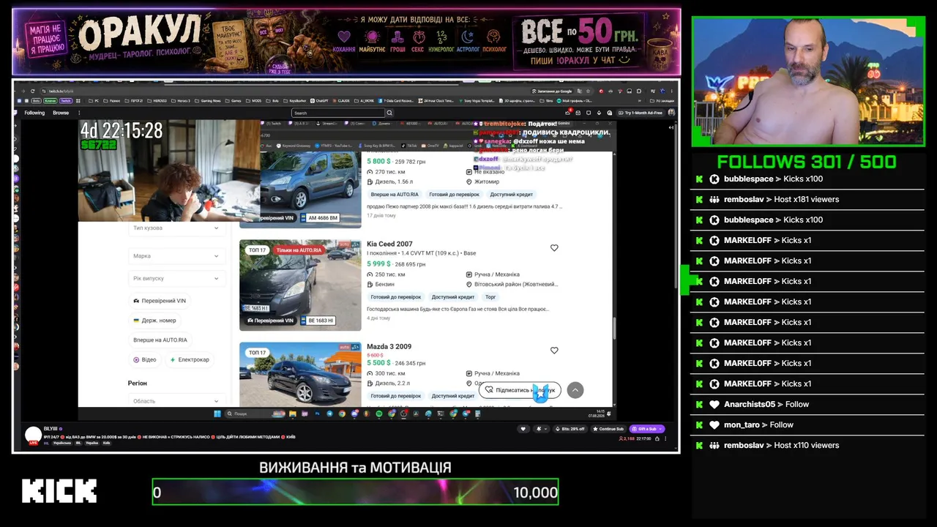Expand the Область region dropdown
937x527 pixels.
coord(176,401)
